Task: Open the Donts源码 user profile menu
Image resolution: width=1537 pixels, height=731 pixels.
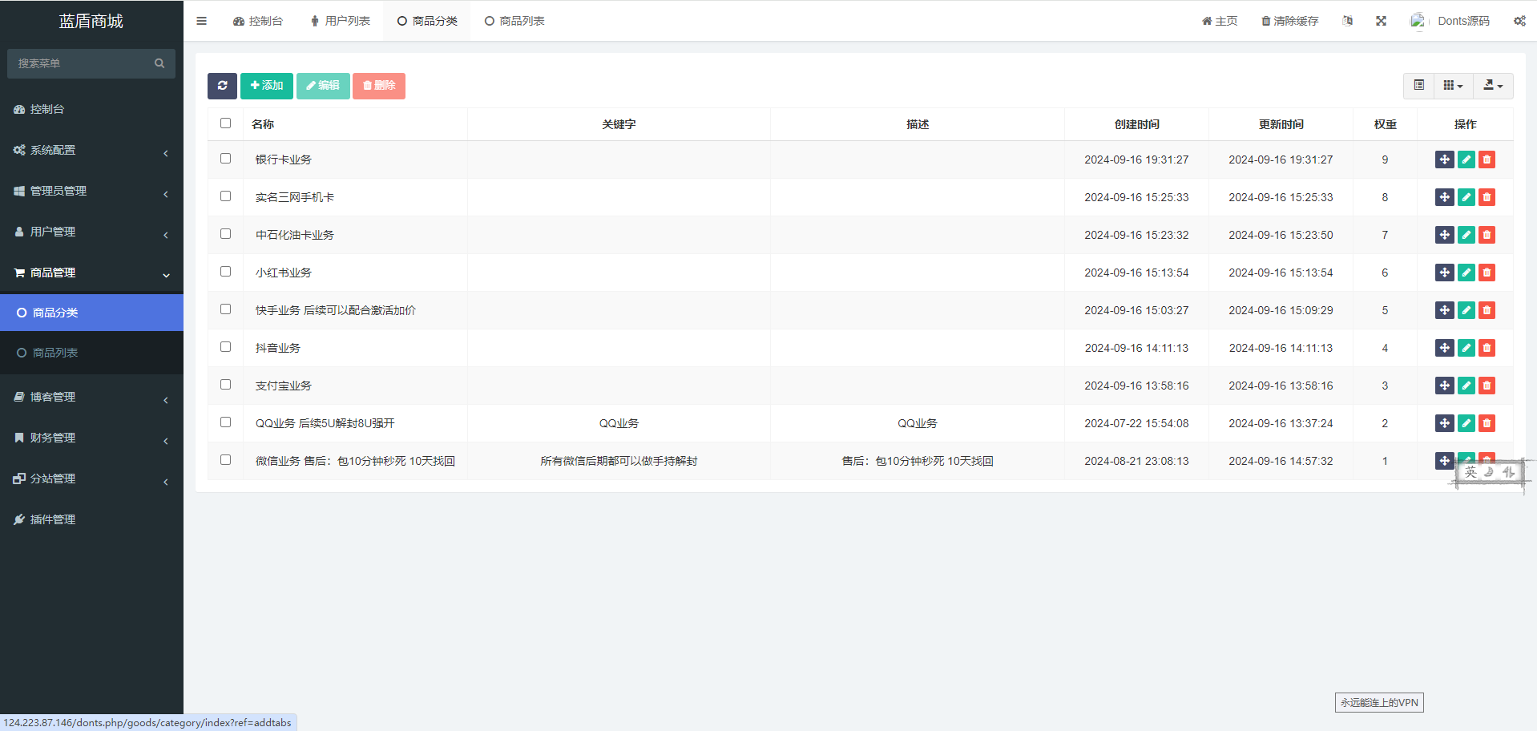Action: click(1450, 21)
